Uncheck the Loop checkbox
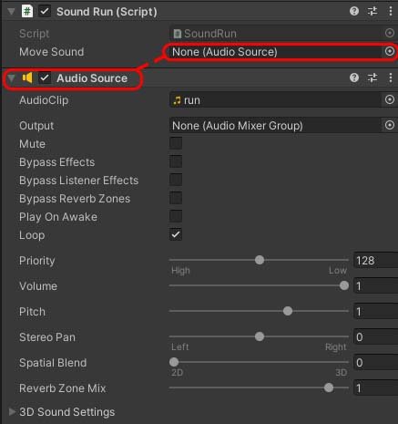Viewport: 398px width, 424px height. click(x=176, y=234)
